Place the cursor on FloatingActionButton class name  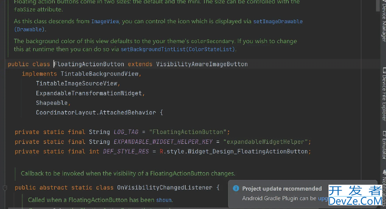(x=89, y=64)
